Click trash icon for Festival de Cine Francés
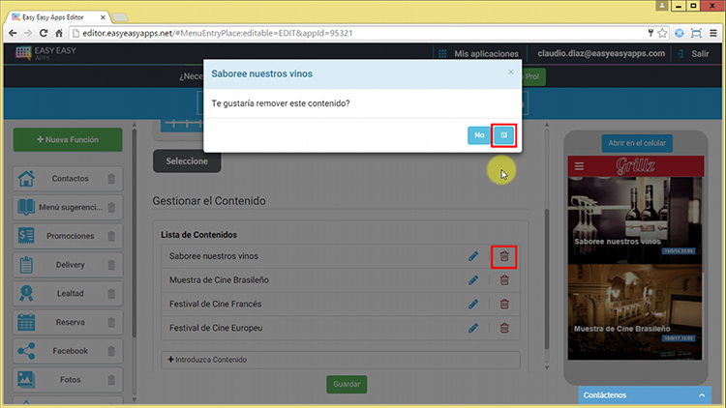Viewport: 726px width, 408px height. tap(503, 305)
